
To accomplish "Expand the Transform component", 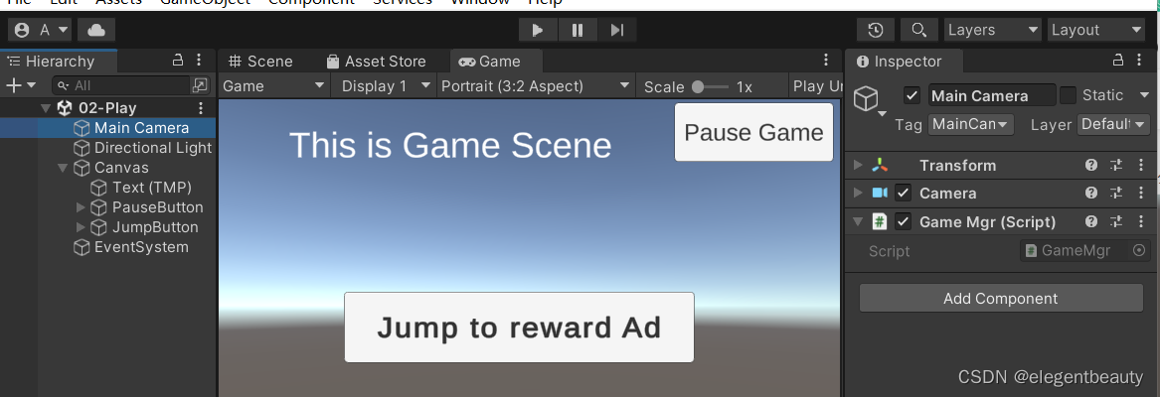I will click(x=858, y=165).
